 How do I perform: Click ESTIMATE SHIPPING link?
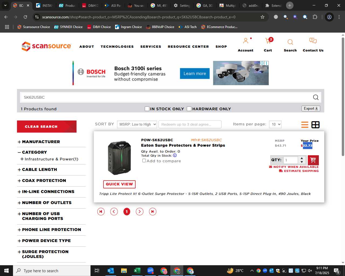[x=299, y=171]
